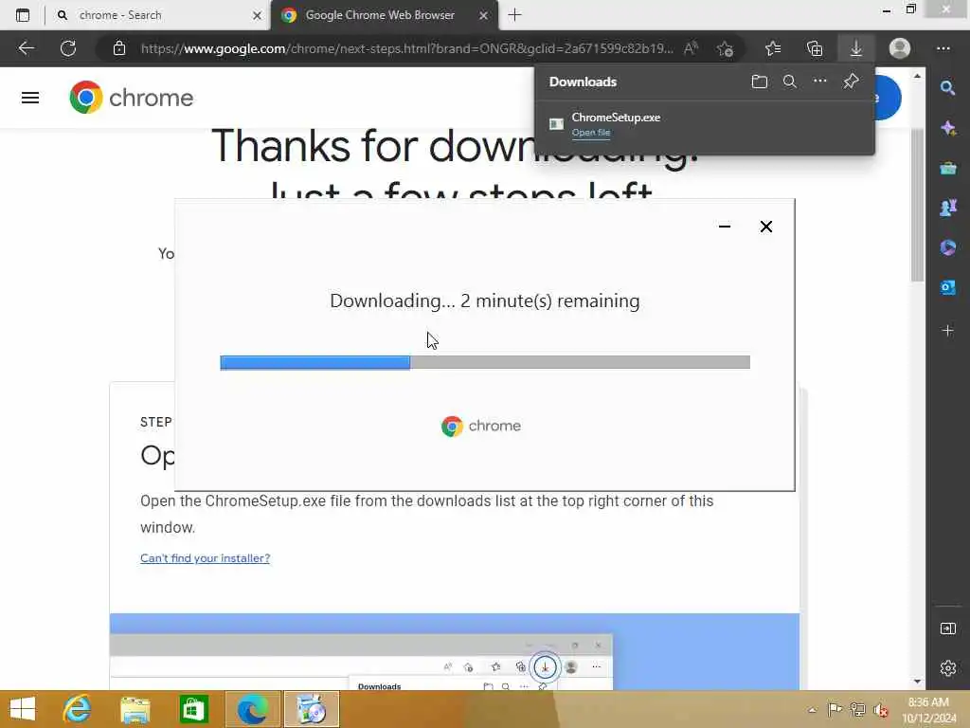Switch to the installer taskbar item
This screenshot has width=970, height=728.
[312, 709]
